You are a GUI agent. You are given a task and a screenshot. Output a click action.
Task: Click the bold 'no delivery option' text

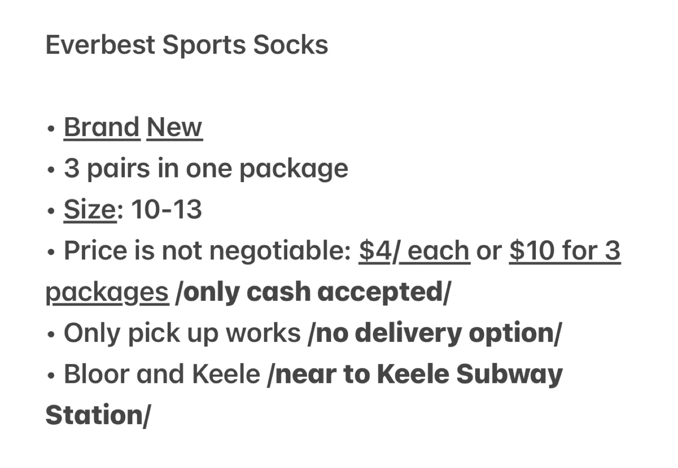[x=435, y=333]
